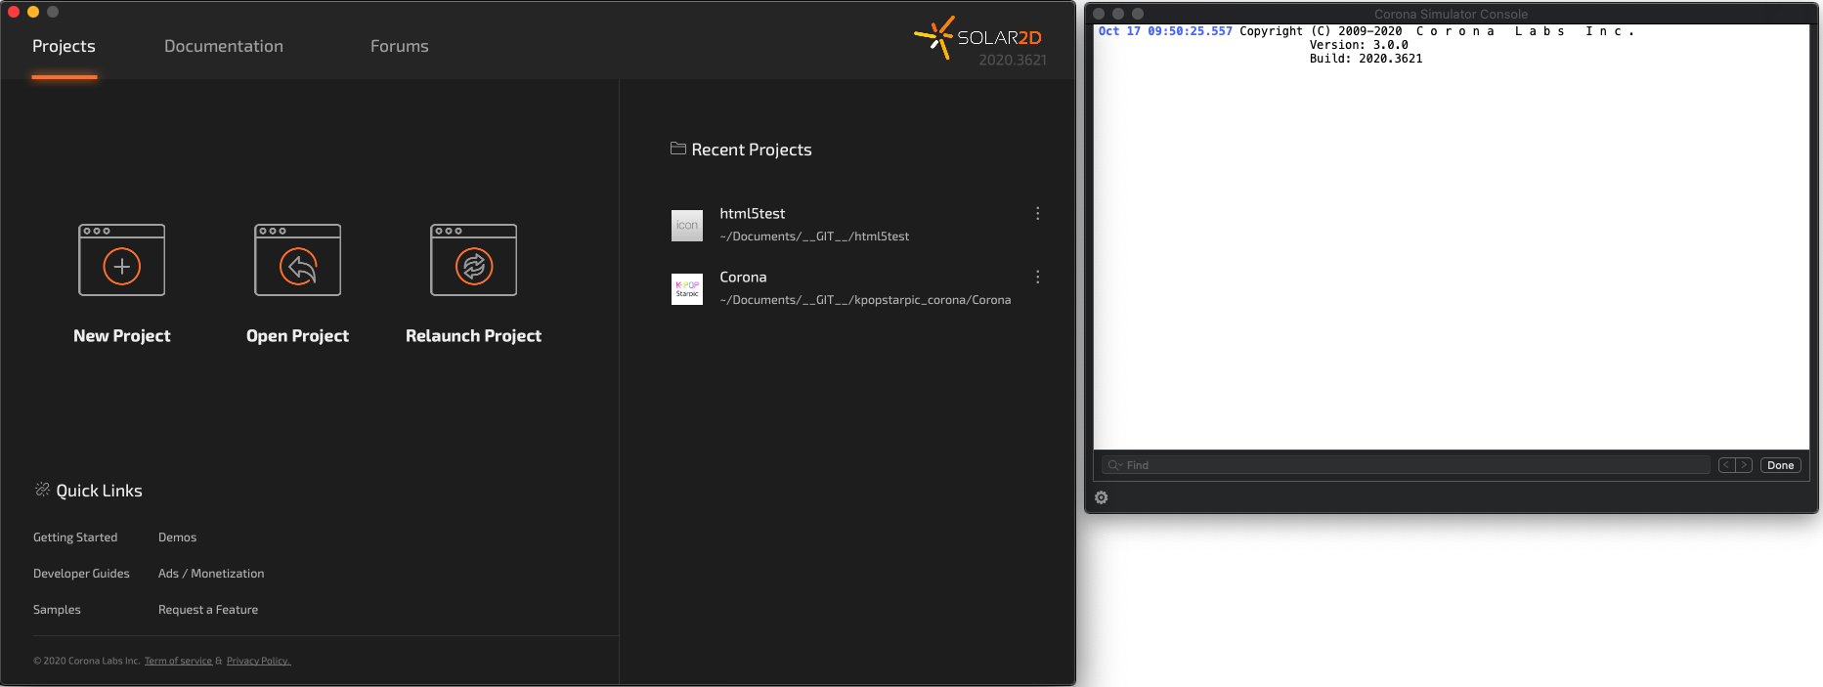
Task: Click the Recent Projects folder icon
Action: [x=678, y=149]
